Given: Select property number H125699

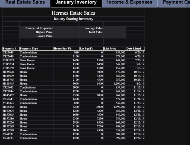Looking at the screenshot, I should coord(11,76).
